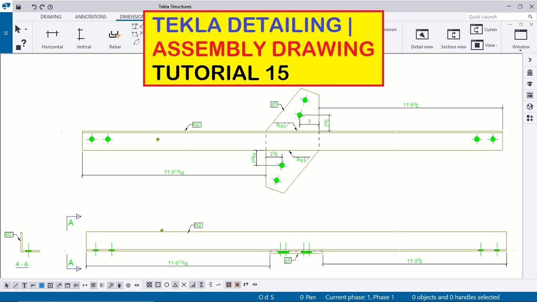Toggle snap to reference points

[149, 285]
